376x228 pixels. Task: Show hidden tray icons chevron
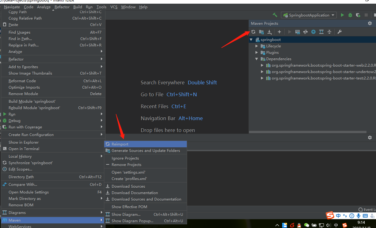[277, 225]
